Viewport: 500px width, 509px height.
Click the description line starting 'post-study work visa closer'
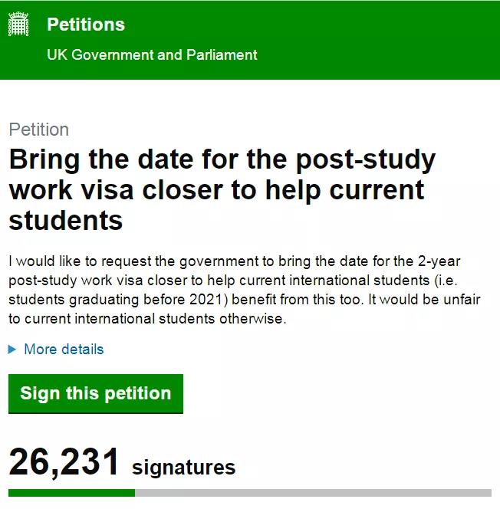coord(233,281)
